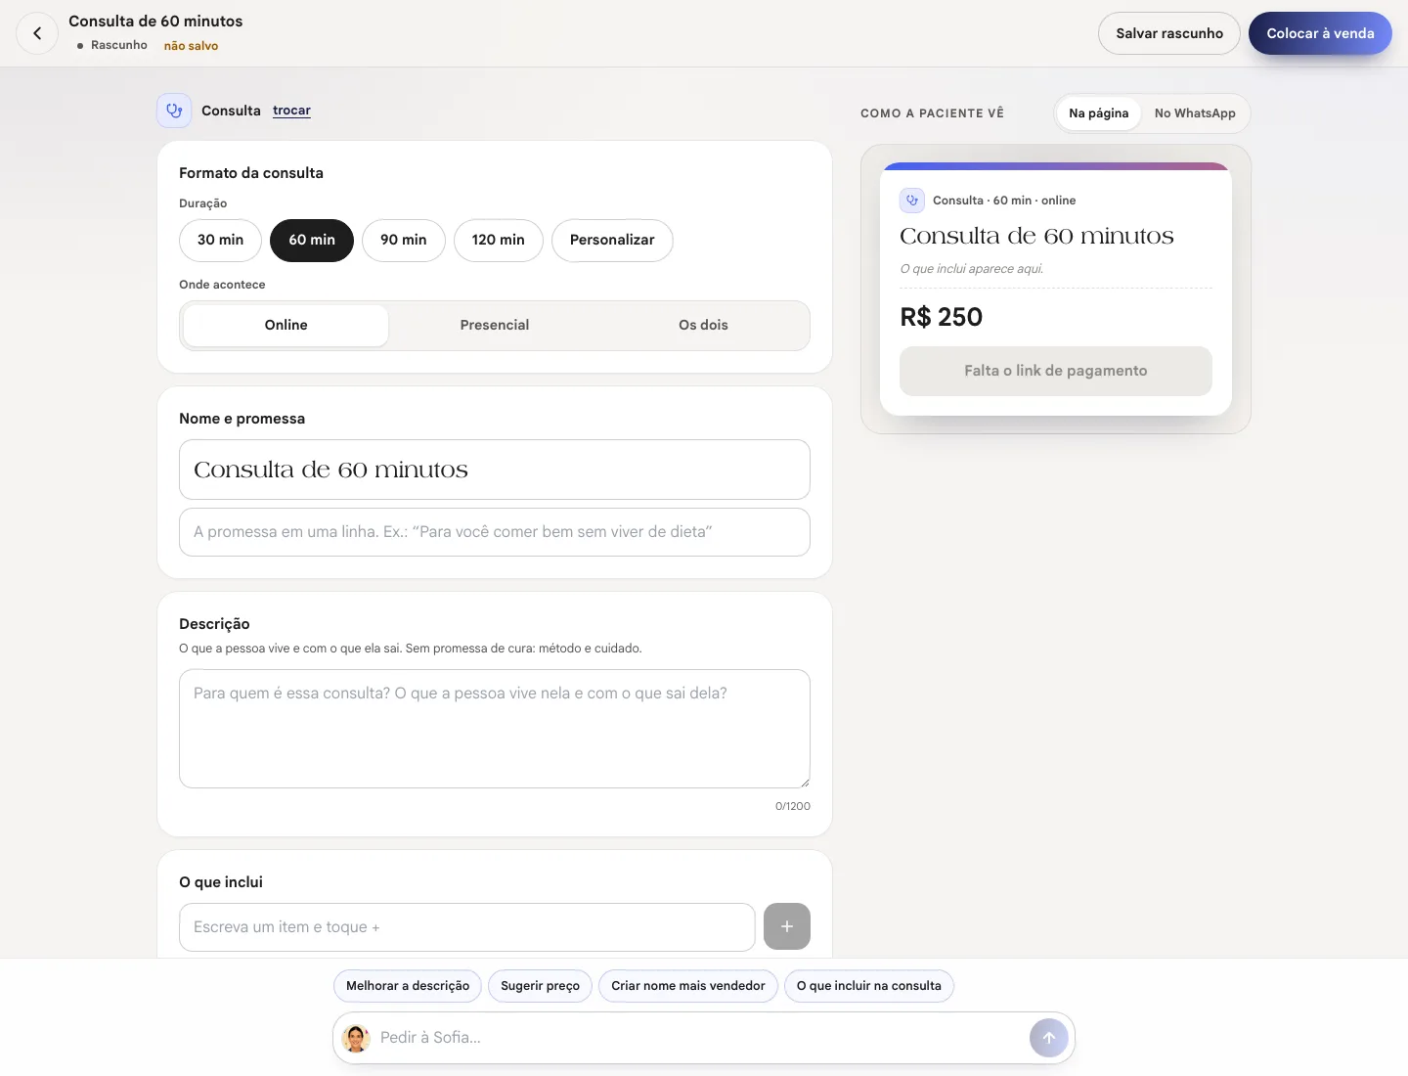Choose Personalizar duration option
1408x1076 pixels.
pos(612,241)
